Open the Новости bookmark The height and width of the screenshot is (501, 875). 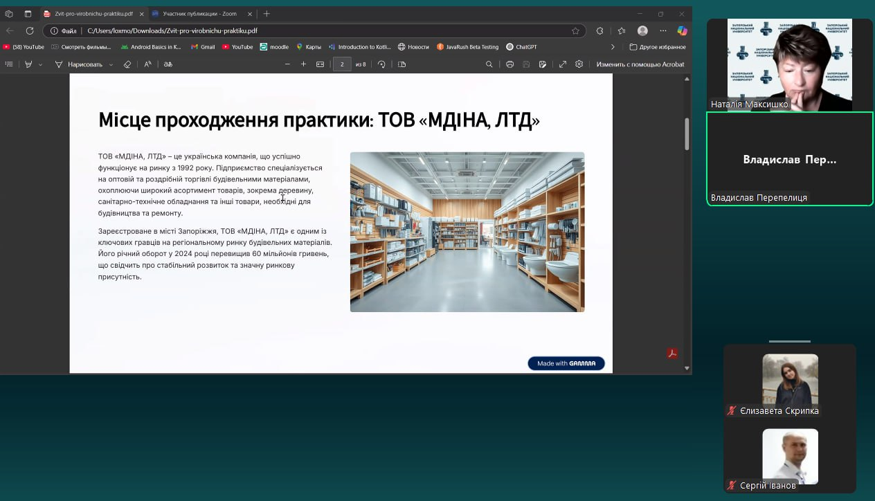pos(413,47)
